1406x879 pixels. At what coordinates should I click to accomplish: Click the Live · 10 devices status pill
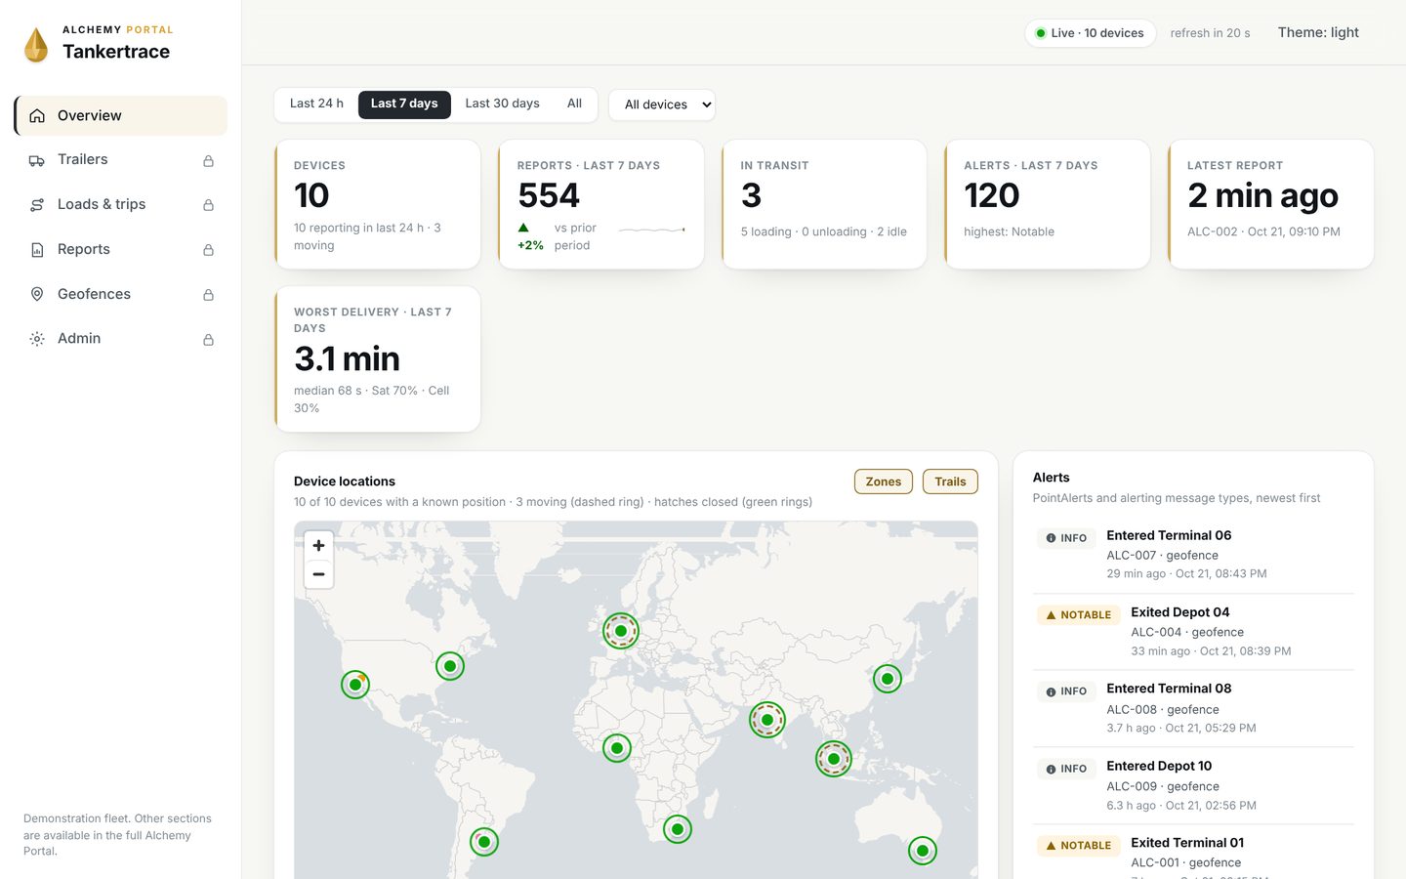[1090, 33]
